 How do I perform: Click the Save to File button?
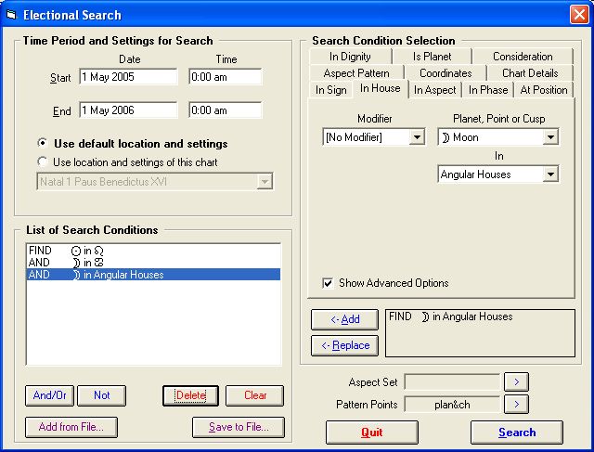(x=239, y=427)
